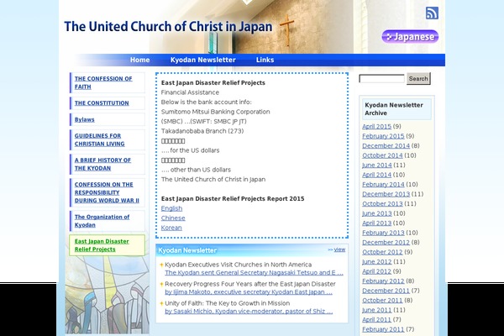Open October 2014 newsletter archive
504x336 pixels.
[x=382, y=155]
